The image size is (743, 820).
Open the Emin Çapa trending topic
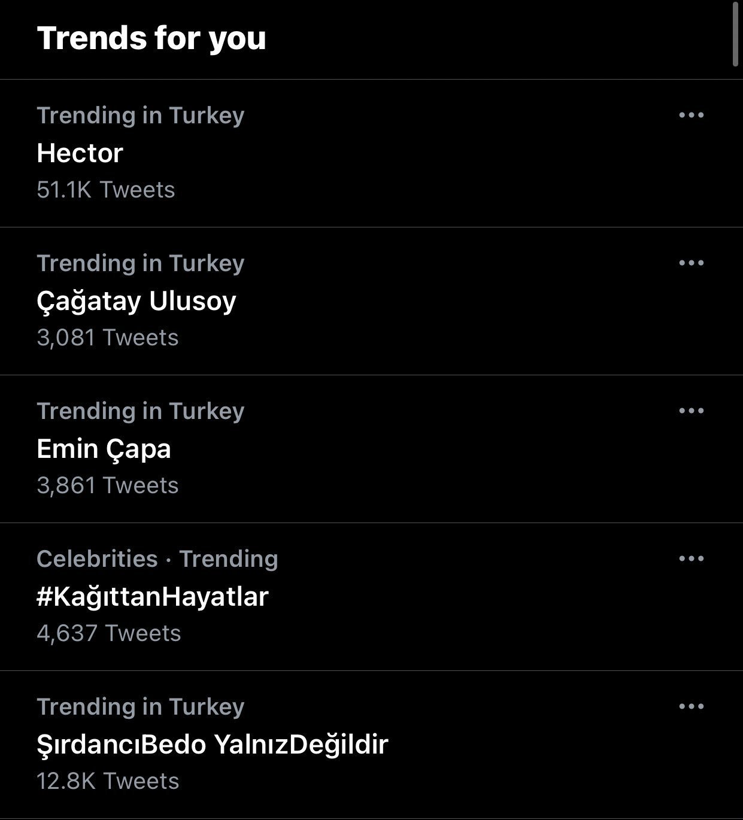[x=104, y=449]
